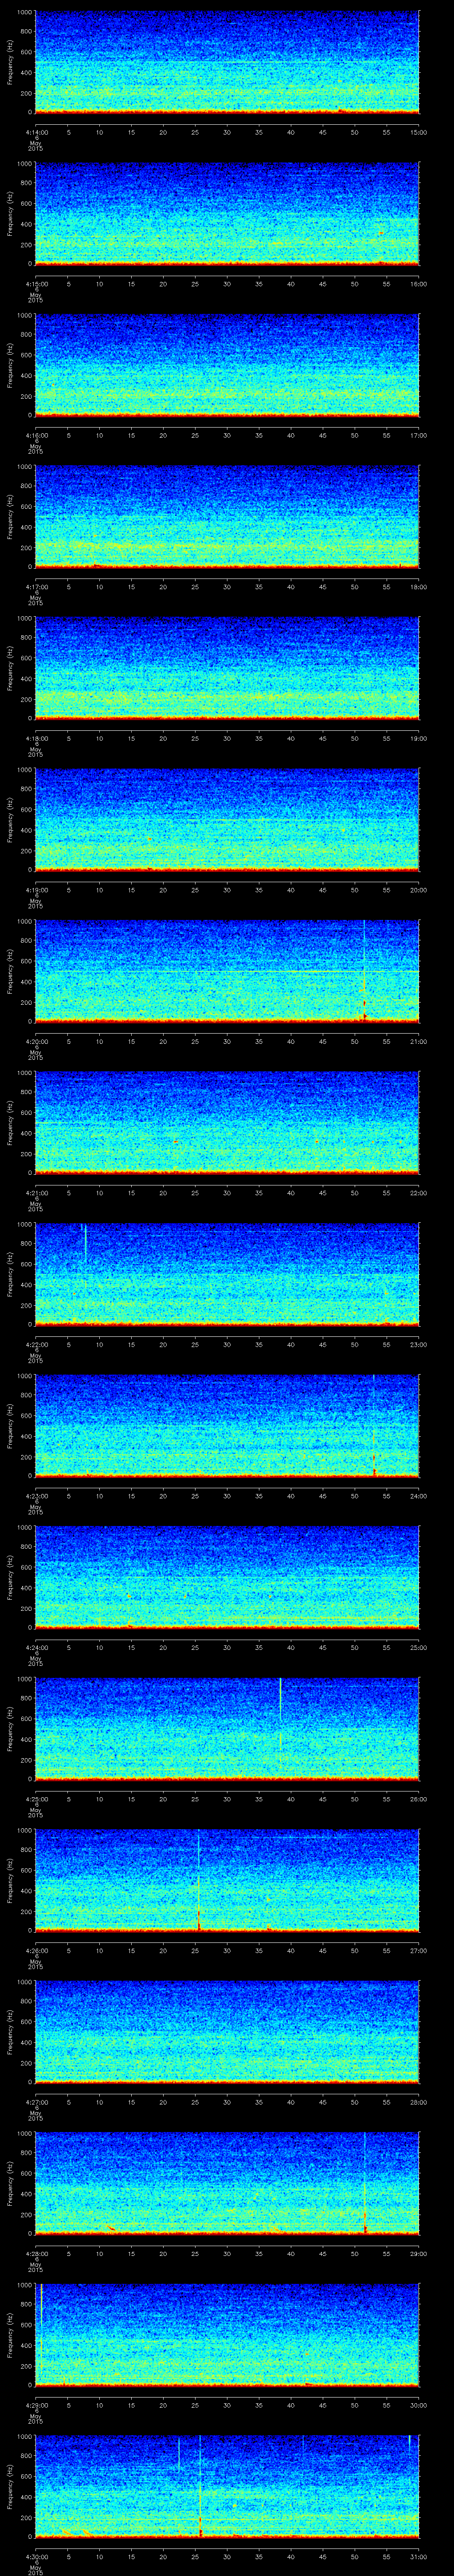Click the 16:00 end time label
The image size is (454, 2576).
[419, 284]
